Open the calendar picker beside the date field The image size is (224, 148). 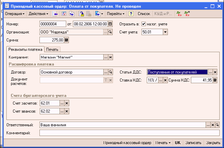pyautogui.click(x=110, y=24)
